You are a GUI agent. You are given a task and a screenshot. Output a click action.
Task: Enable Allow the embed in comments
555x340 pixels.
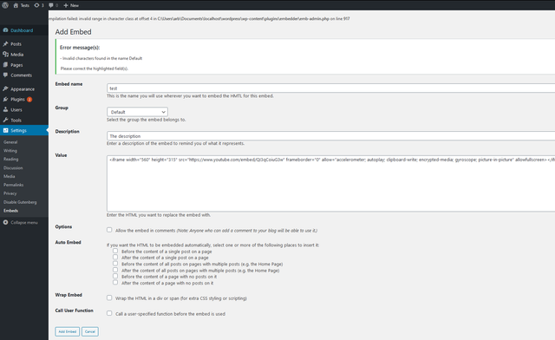click(109, 230)
